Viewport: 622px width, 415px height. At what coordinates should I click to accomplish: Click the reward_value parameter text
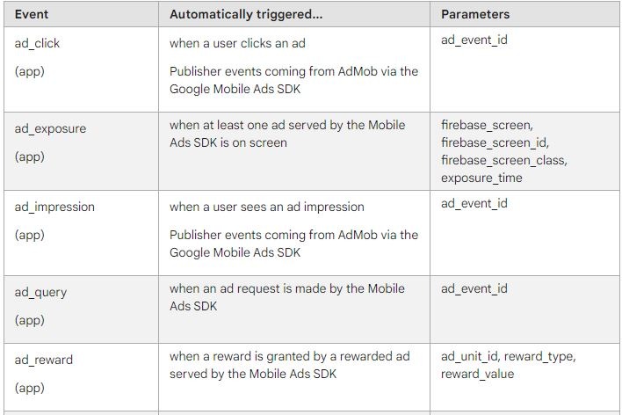coord(477,374)
